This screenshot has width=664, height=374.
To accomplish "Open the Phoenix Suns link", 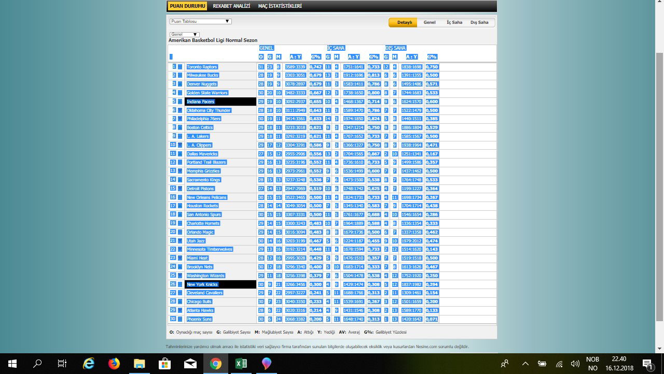I will click(x=200, y=319).
